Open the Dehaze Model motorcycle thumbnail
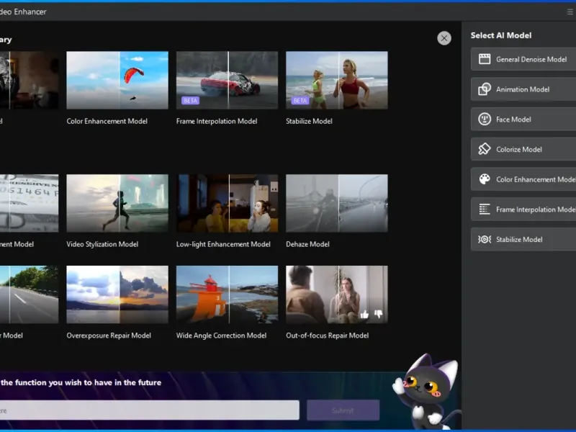Screen dimensions: 576x432 (x=337, y=203)
